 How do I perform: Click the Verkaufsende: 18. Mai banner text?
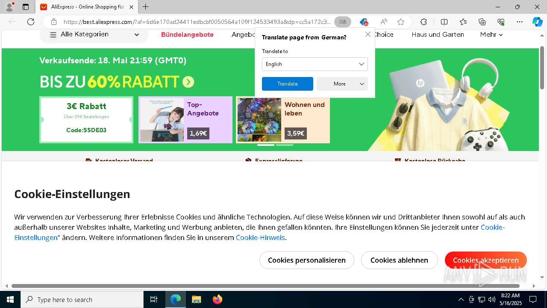tap(113, 60)
